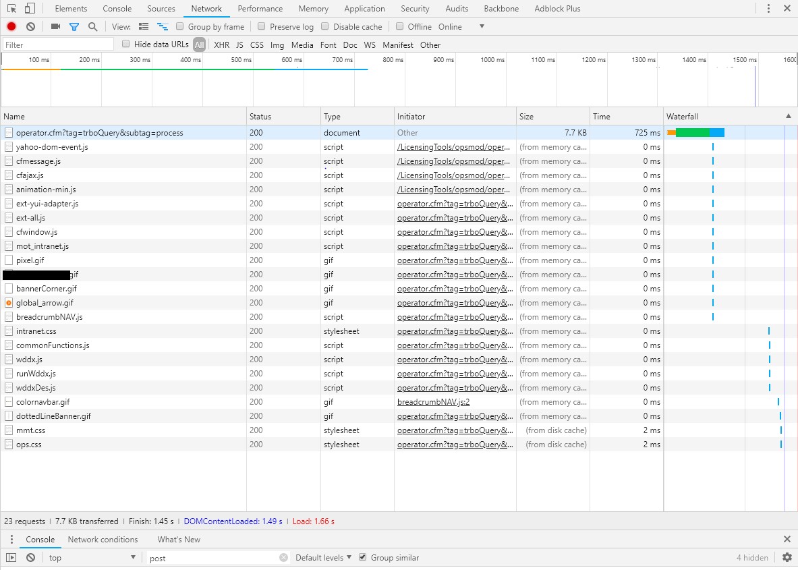The image size is (798, 570).
Task: Open the Online throttling dropdown
Action: [461, 26]
